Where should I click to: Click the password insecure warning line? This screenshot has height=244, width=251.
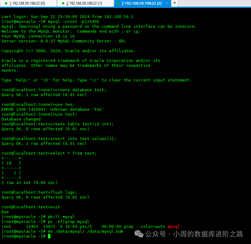(x=99, y=27)
